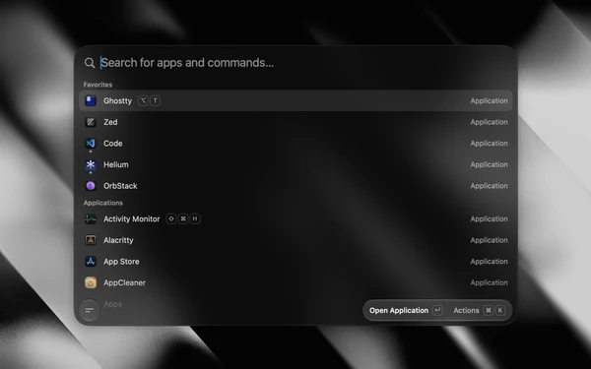Open the Actions menu

pyautogui.click(x=480, y=310)
